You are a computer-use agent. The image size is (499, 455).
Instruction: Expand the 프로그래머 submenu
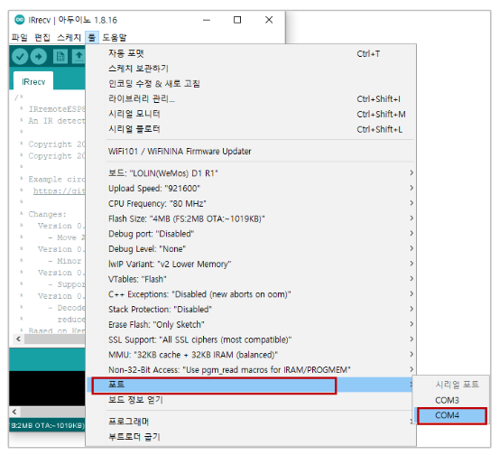pyautogui.click(x=251, y=422)
